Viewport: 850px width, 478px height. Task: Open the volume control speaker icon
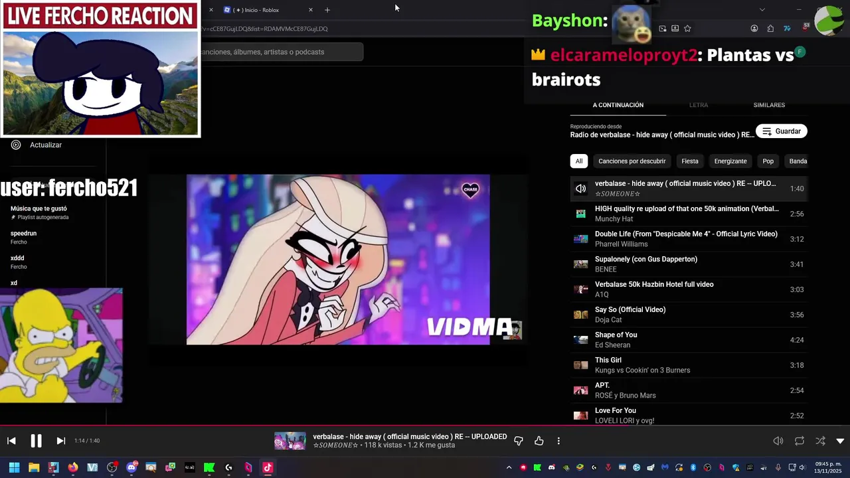[778, 441]
